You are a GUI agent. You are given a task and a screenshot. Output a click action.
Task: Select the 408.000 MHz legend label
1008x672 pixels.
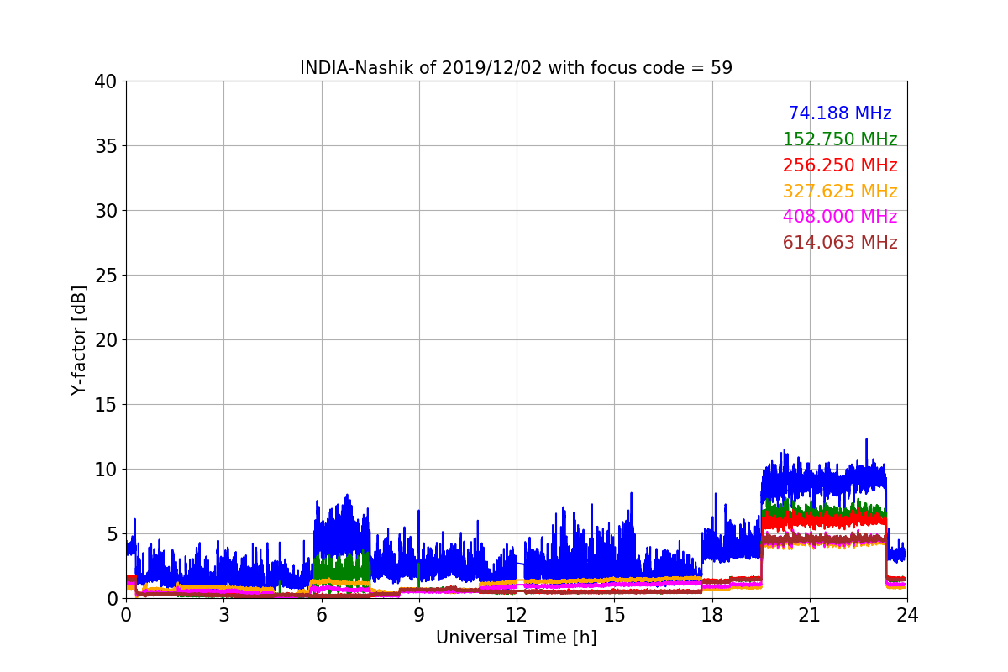(839, 217)
